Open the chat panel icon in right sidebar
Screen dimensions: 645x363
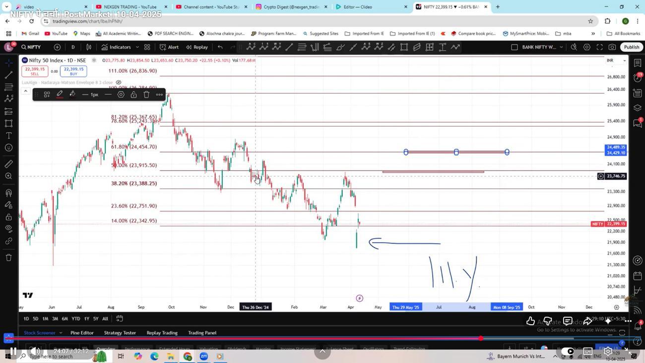[x=638, y=123]
